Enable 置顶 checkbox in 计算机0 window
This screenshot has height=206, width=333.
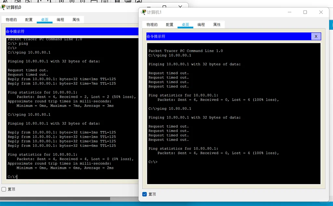pos(4,189)
